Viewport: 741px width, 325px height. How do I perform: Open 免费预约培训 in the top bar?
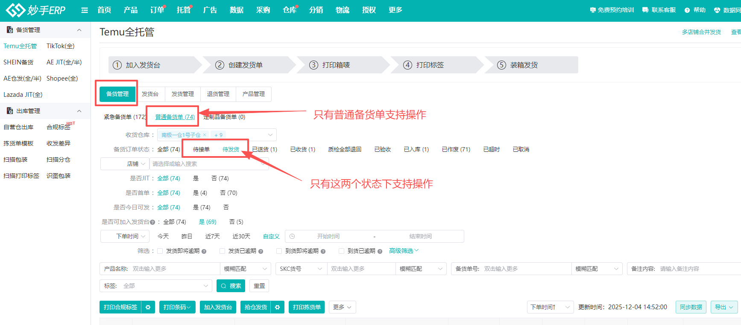coord(612,10)
